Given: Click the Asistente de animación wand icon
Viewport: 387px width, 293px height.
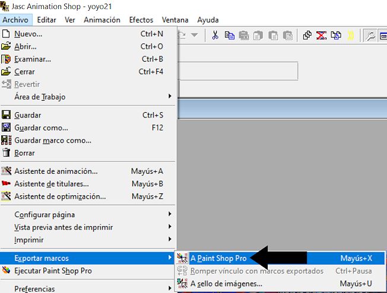Looking at the screenshot, I should click(6, 171).
